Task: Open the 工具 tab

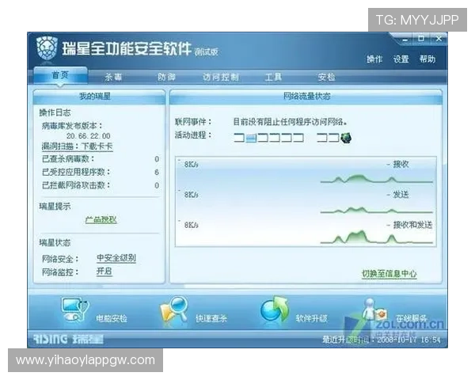Action: (x=273, y=78)
